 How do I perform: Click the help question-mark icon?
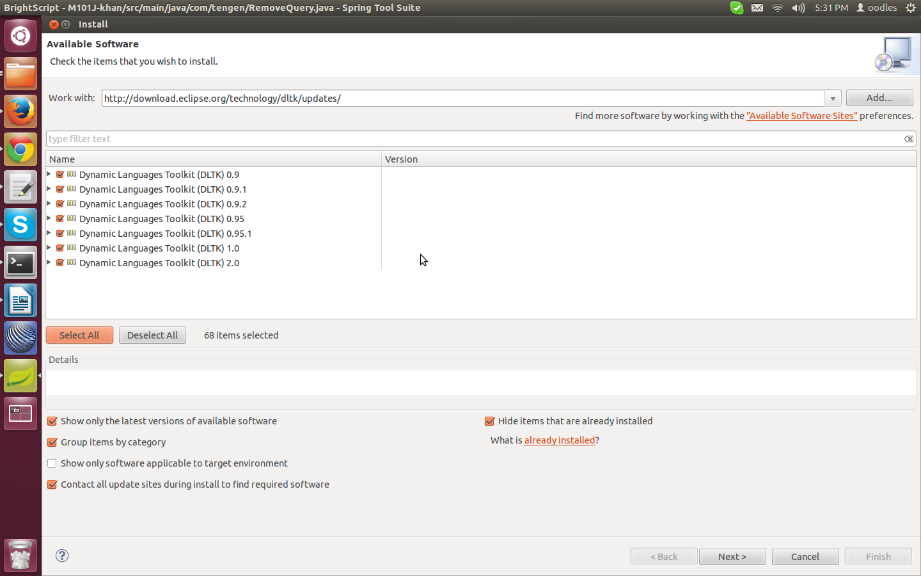click(x=61, y=556)
